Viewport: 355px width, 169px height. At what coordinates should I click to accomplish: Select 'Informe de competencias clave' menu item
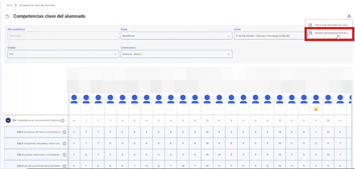[330, 25]
